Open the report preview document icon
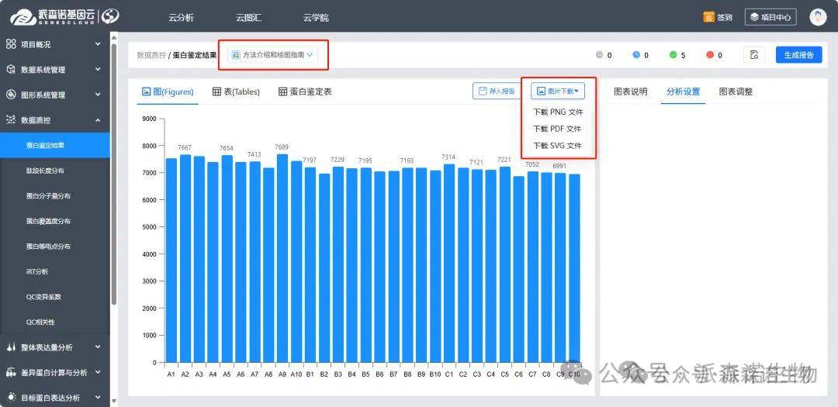This screenshot has width=838, height=407. [x=754, y=55]
